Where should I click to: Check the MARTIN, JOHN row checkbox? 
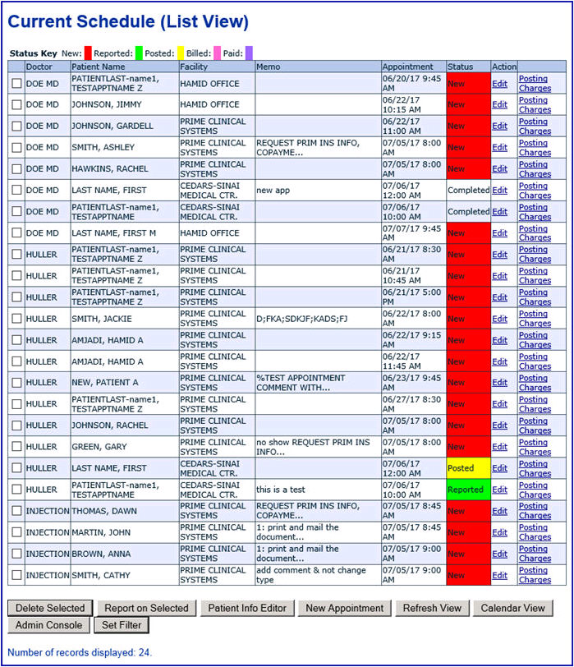click(x=16, y=532)
